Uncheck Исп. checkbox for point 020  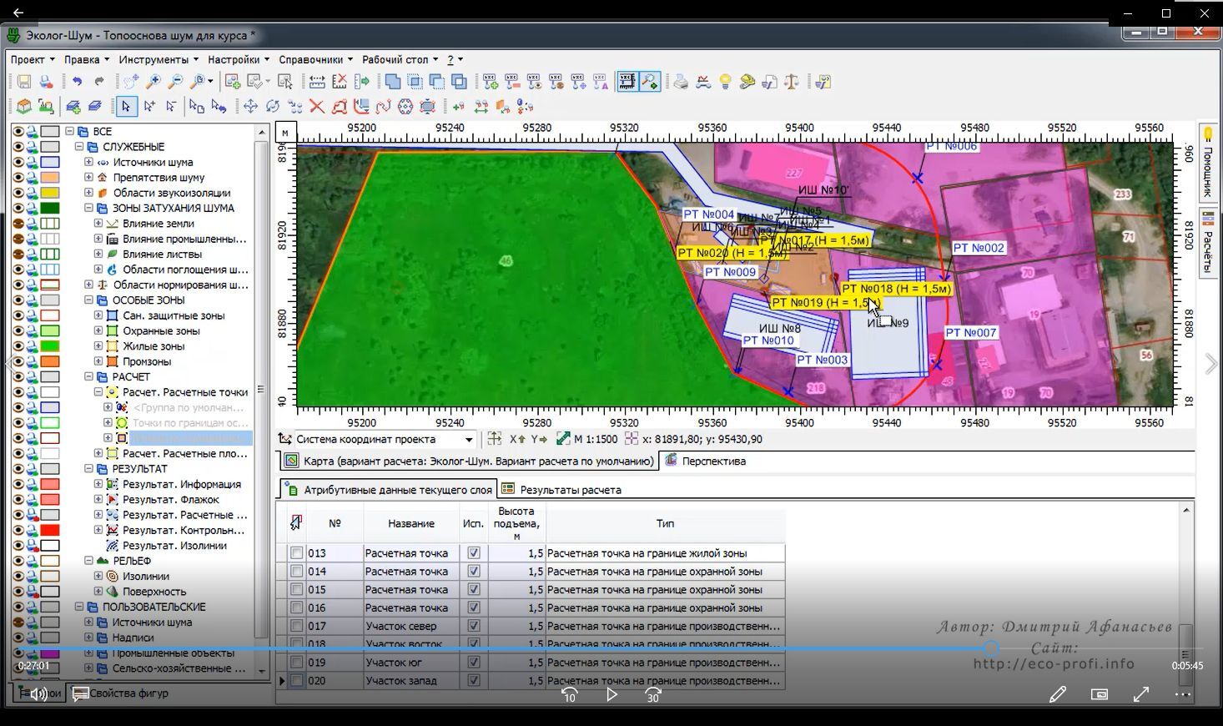pyautogui.click(x=474, y=681)
